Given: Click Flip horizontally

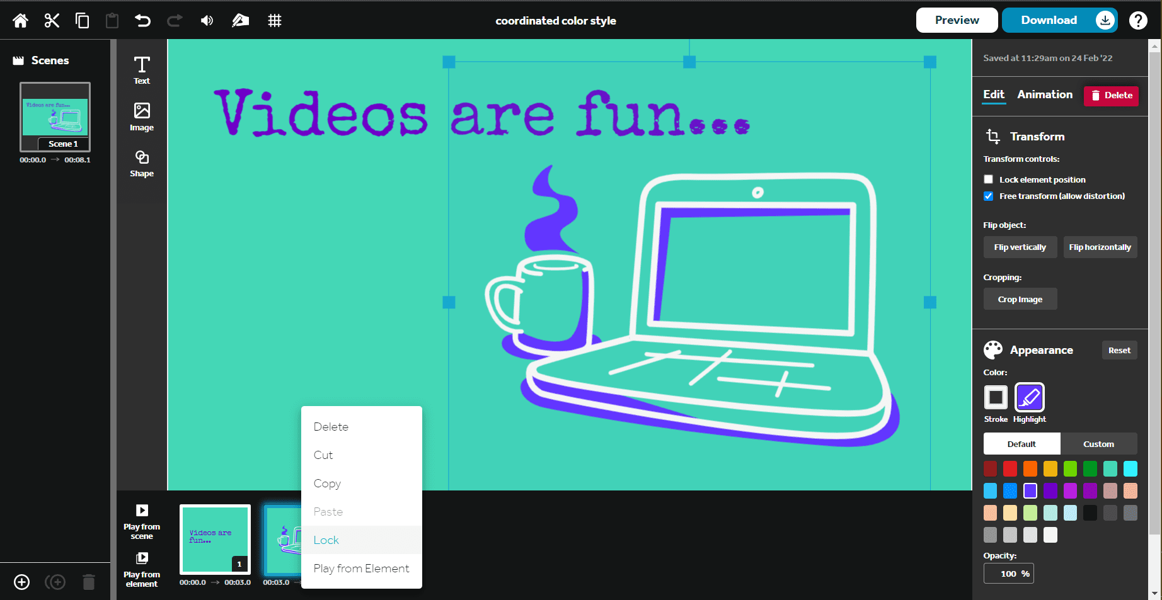Looking at the screenshot, I should (1100, 247).
